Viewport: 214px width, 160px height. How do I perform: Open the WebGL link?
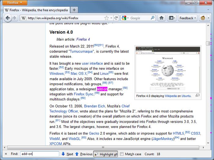(74, 139)
